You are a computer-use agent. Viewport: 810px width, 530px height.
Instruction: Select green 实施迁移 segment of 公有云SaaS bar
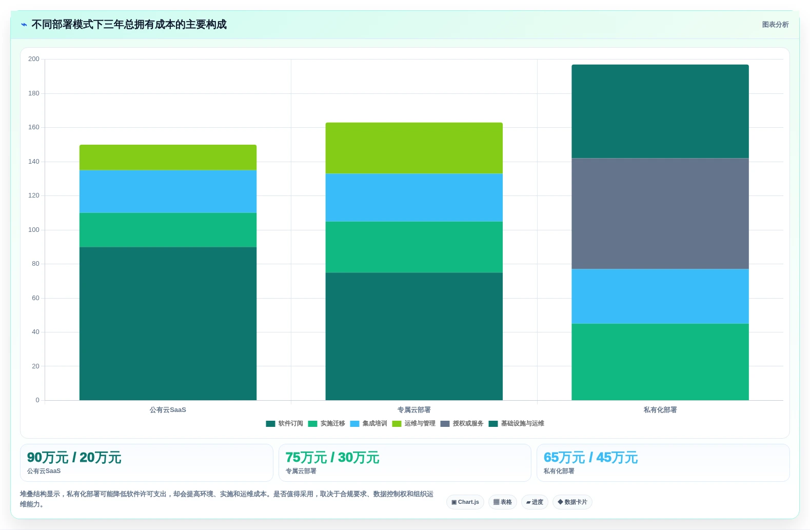[168, 230]
